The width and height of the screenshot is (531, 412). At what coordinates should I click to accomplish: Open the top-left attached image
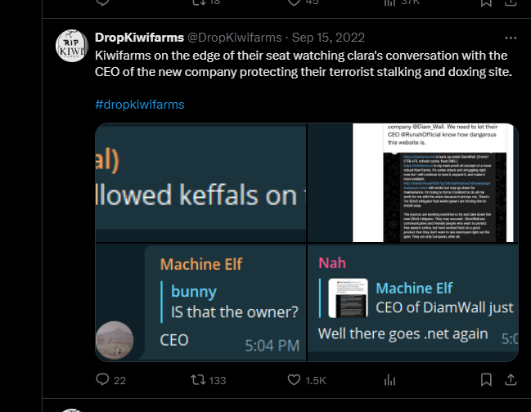tap(200, 182)
